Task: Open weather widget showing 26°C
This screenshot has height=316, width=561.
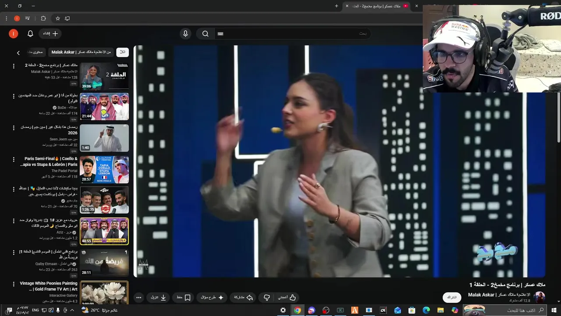Action: (x=99, y=310)
